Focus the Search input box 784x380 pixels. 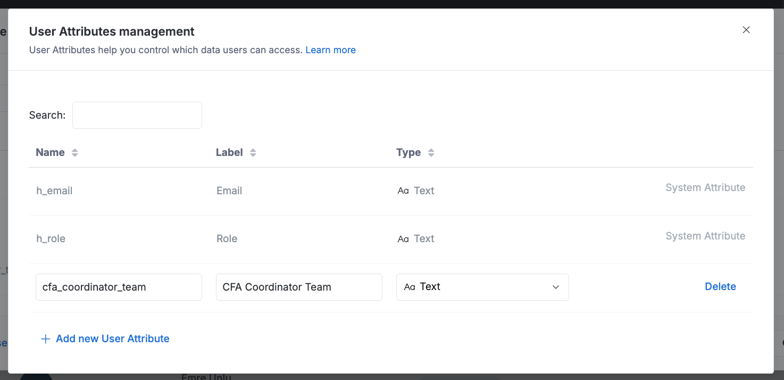point(137,115)
